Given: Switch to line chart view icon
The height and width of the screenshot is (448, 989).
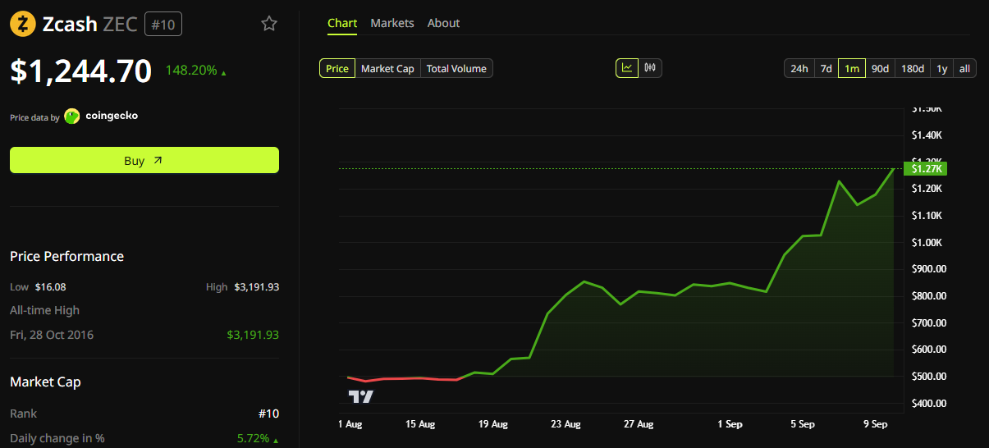Looking at the screenshot, I should [627, 68].
